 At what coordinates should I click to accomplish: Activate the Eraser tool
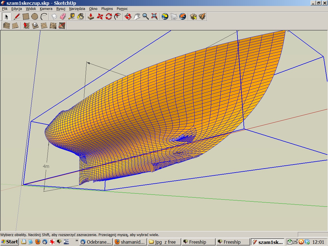(63, 17)
